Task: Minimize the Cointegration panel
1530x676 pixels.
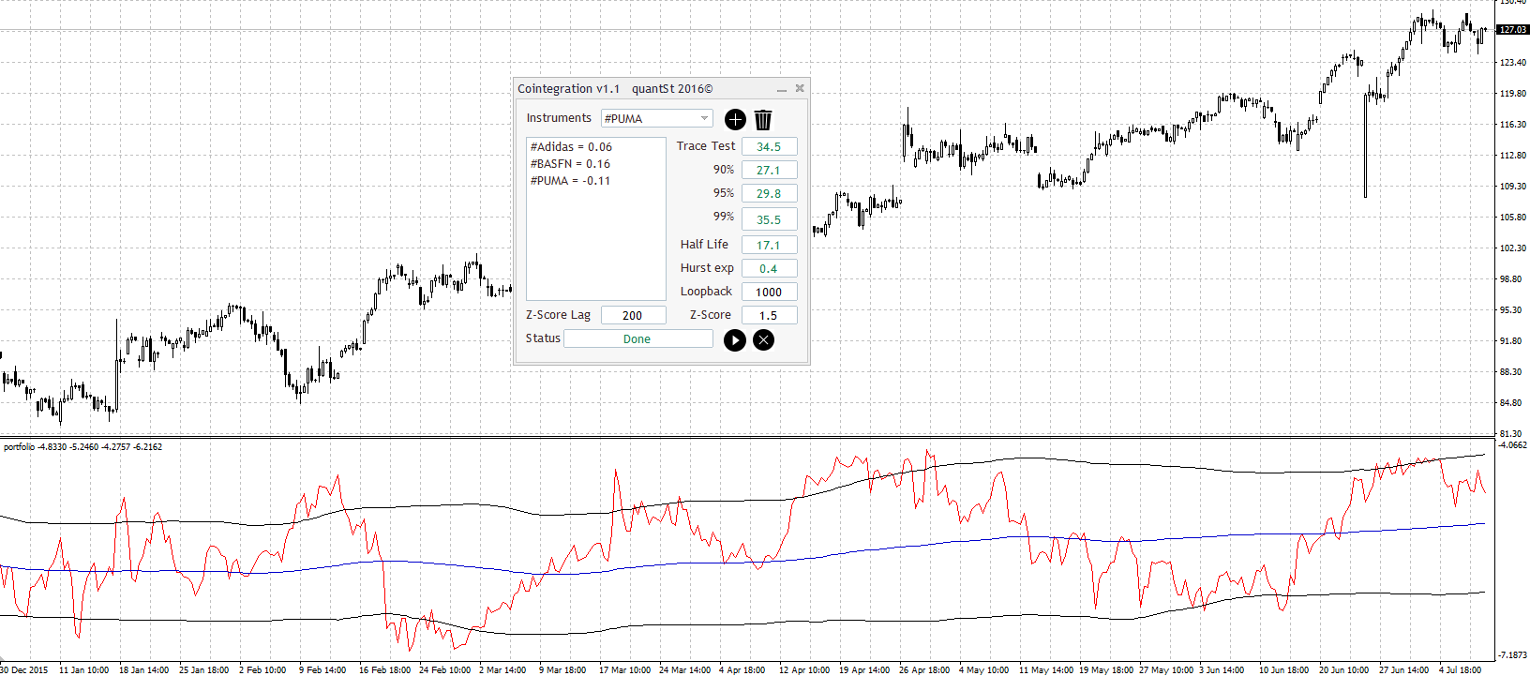Action: tap(782, 89)
